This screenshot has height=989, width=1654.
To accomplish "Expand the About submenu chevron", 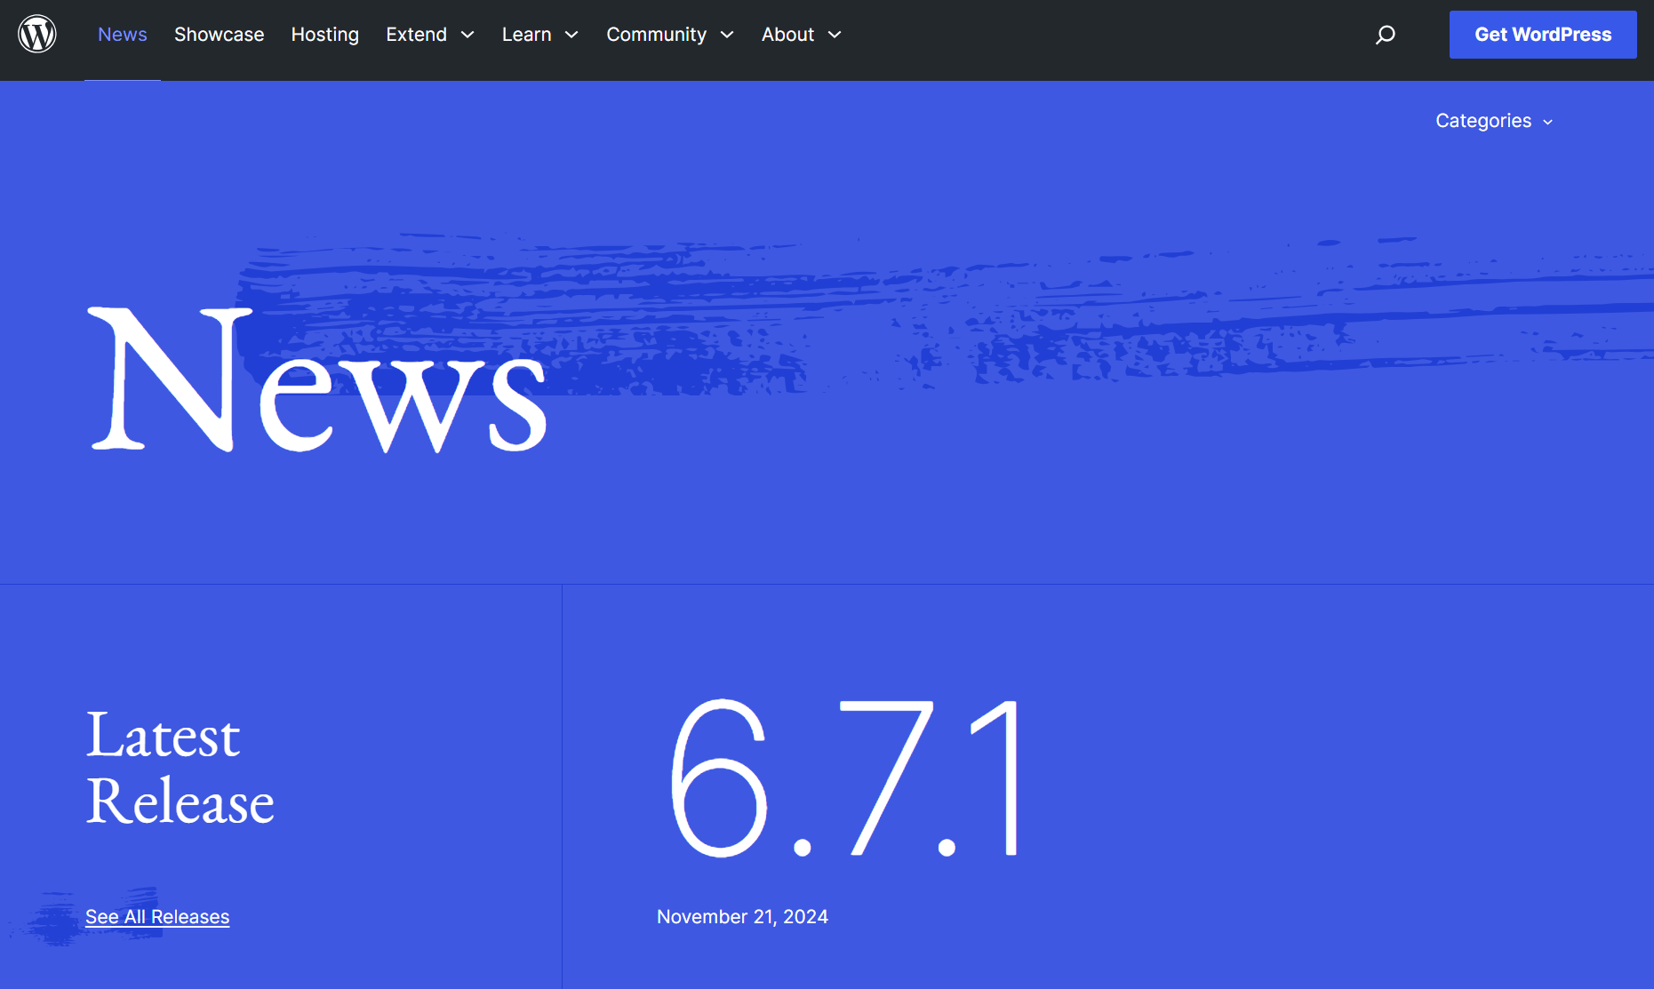I will click(x=835, y=35).
